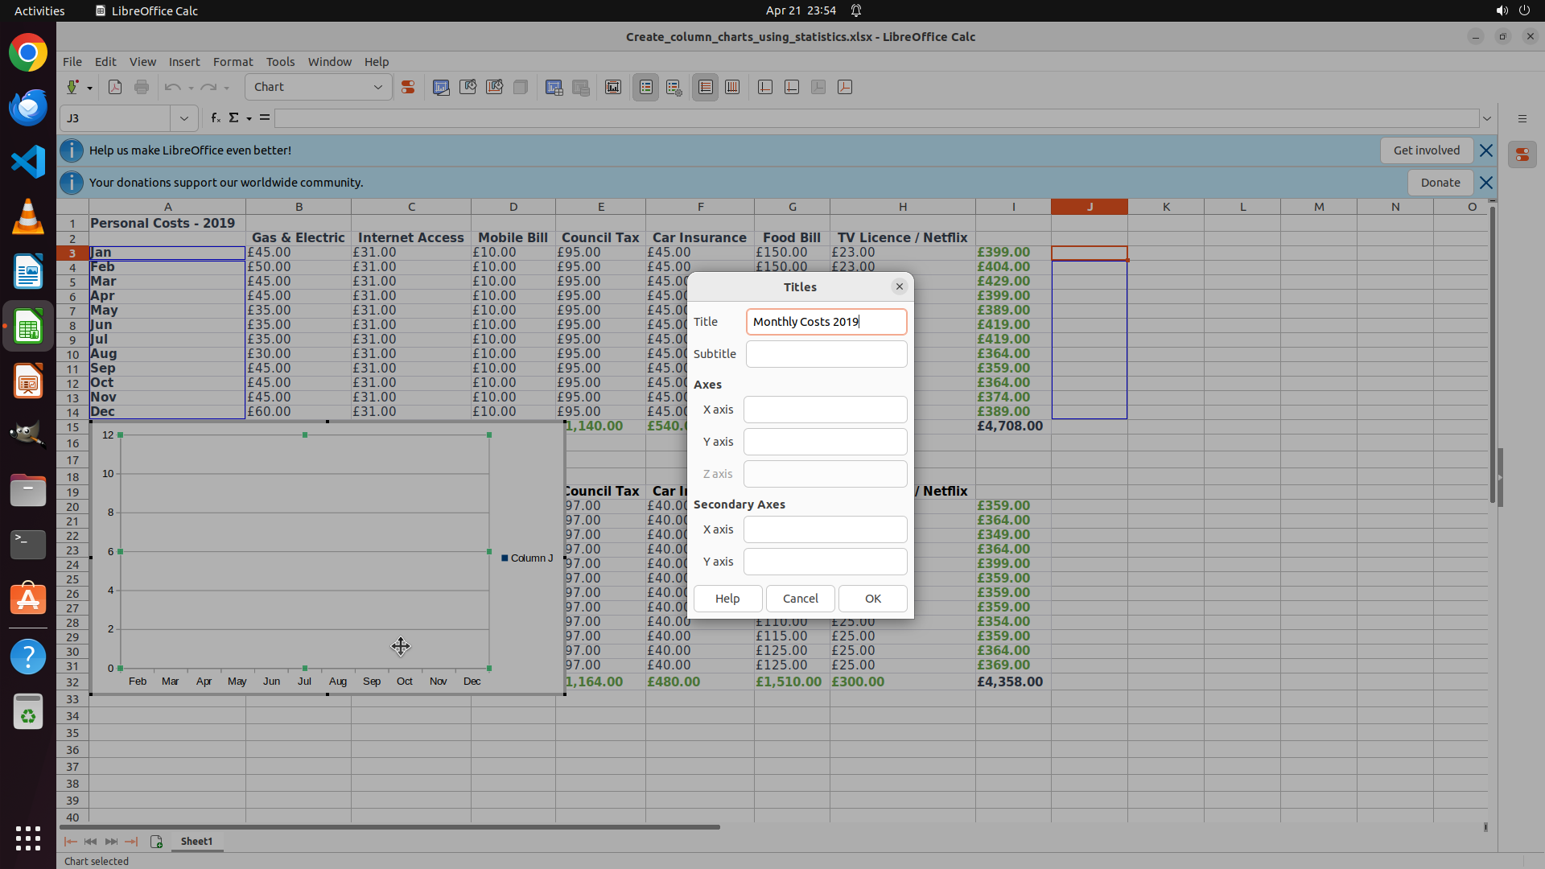Image resolution: width=1545 pixels, height=869 pixels.
Task: Click the Title Panel sidebar icon at right
Action: (x=1522, y=154)
